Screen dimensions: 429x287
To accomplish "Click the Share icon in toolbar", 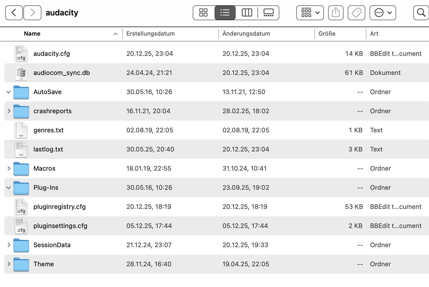I will [x=336, y=12].
